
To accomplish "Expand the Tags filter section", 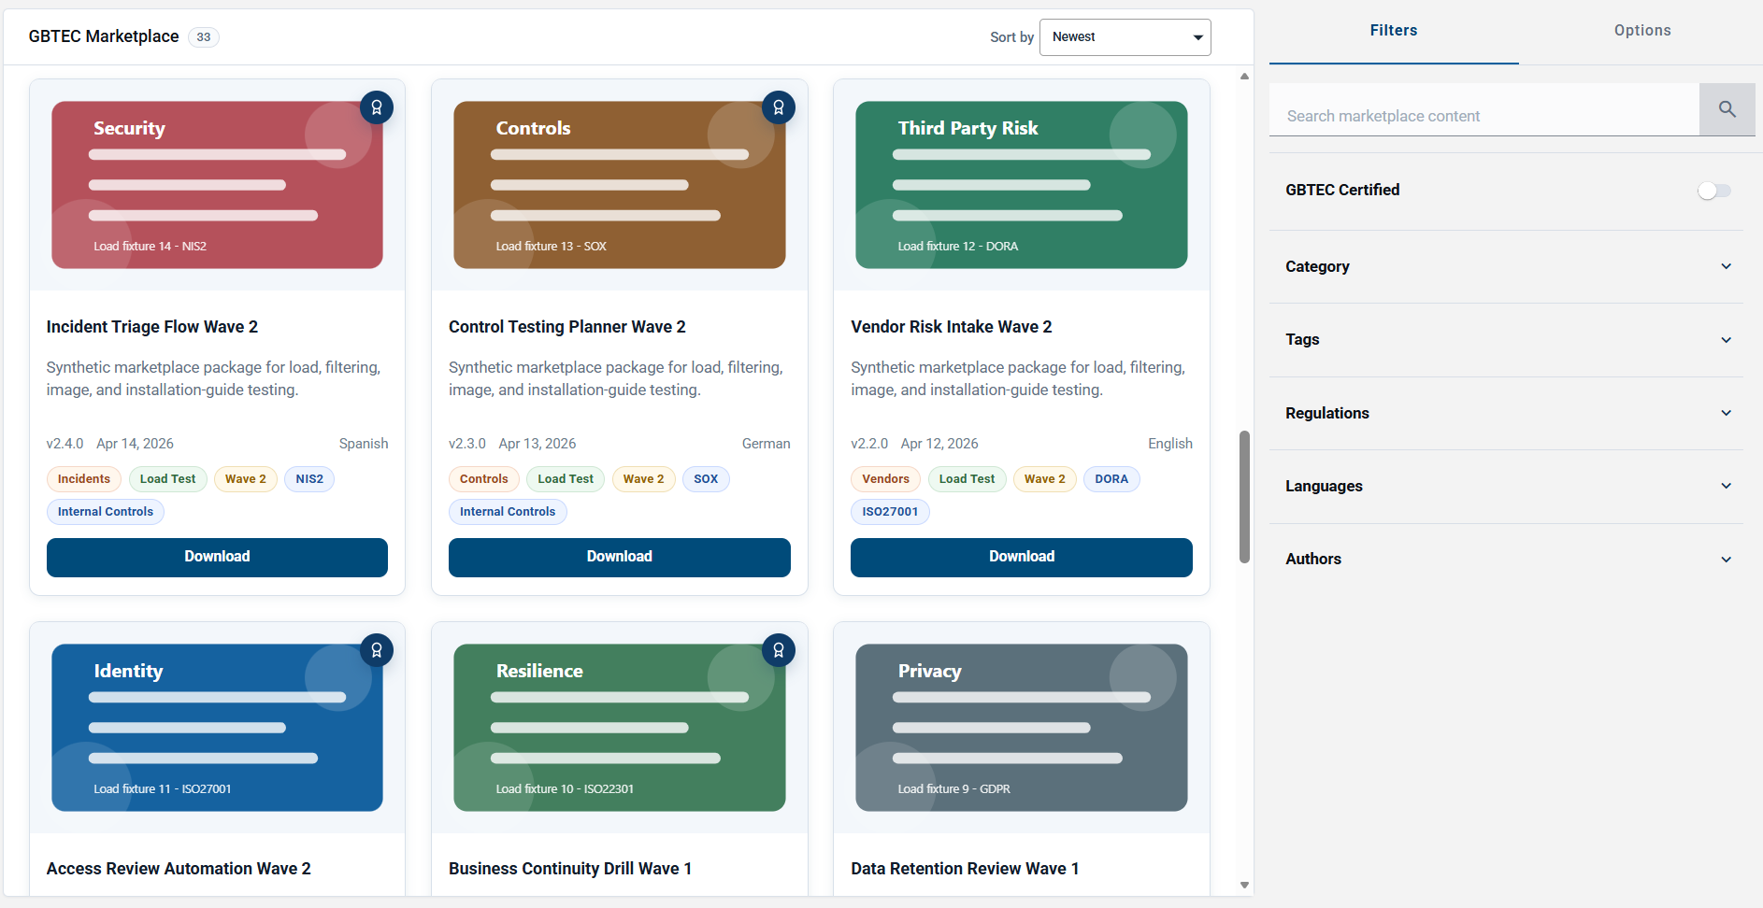I will coord(1506,340).
